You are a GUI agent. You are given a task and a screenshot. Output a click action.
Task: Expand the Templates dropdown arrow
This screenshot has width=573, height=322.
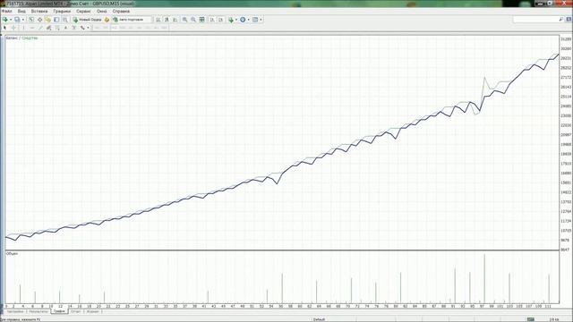coord(261,20)
